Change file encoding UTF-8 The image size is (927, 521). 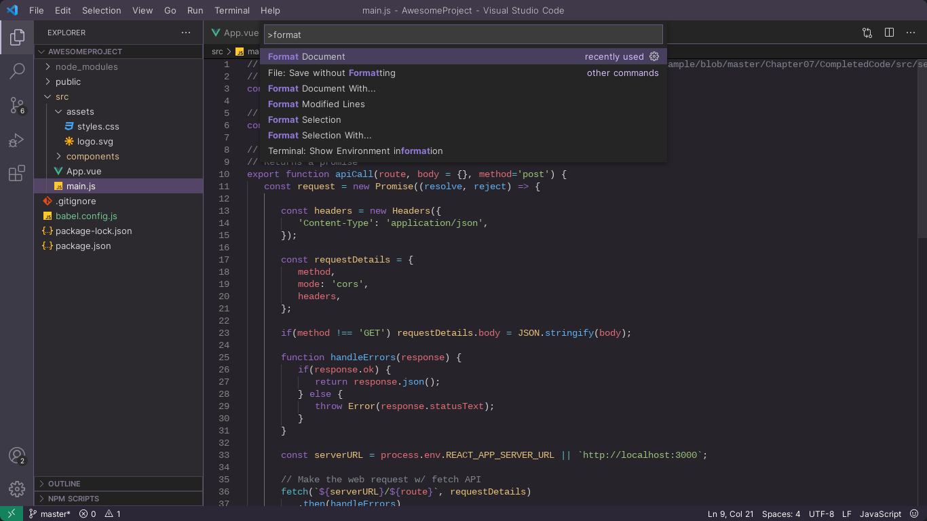click(x=822, y=514)
